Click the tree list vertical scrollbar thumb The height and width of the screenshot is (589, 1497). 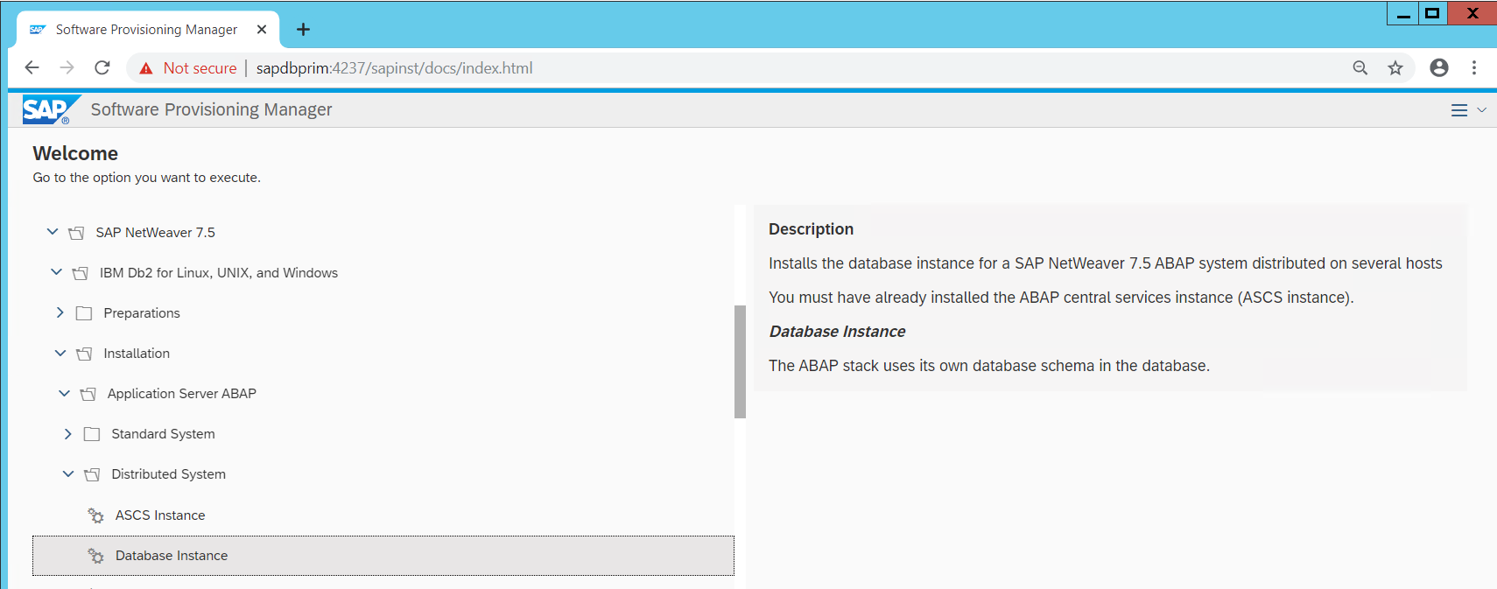click(740, 361)
